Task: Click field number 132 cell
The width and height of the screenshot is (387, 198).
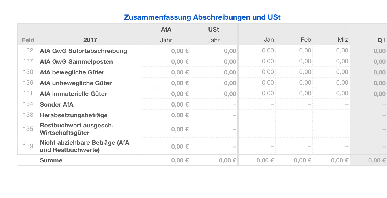Action: coord(28,51)
